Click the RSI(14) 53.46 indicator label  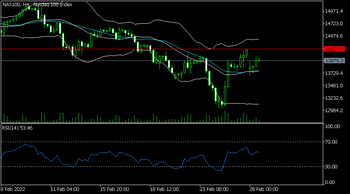[x=17, y=128]
